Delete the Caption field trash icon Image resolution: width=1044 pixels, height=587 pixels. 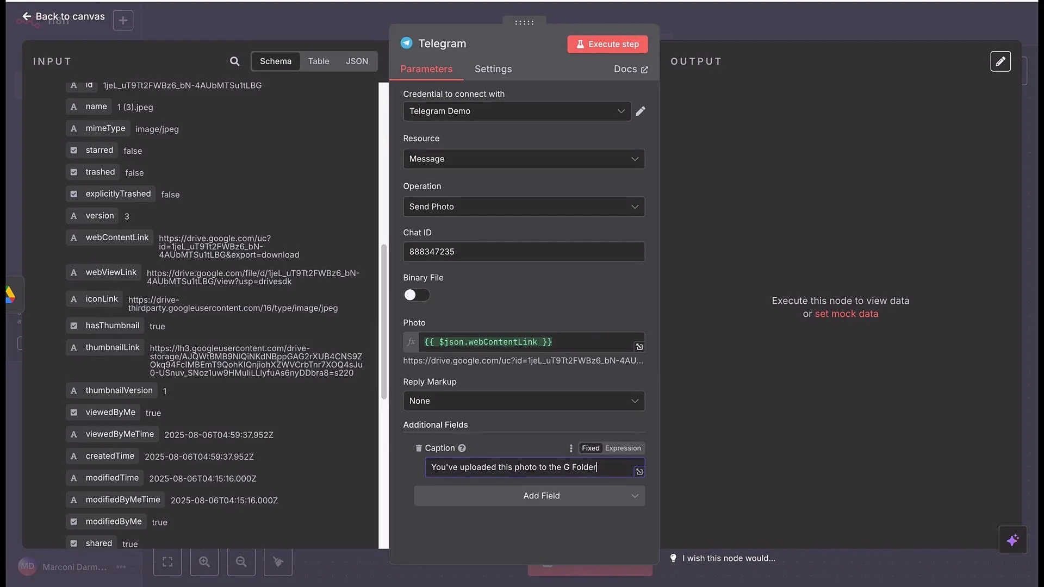(x=419, y=448)
